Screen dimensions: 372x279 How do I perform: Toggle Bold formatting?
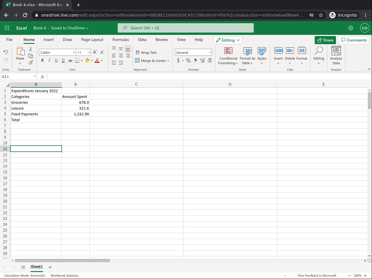(42, 60)
